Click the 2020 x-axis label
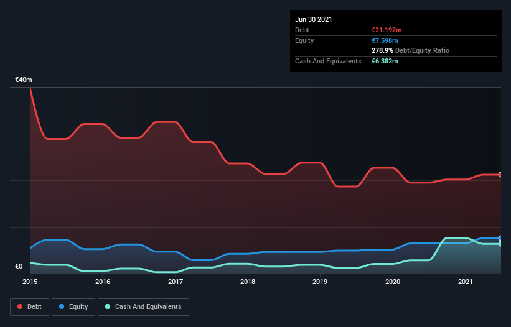This screenshot has width=511, height=327. (393, 282)
